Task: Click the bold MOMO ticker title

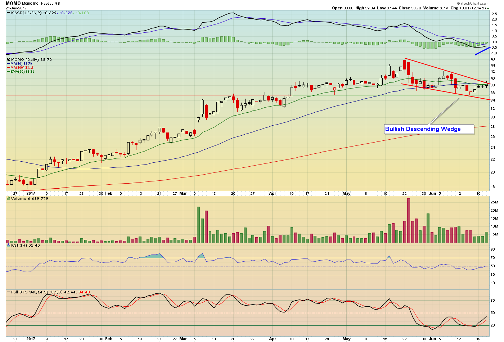Action: (13, 3)
